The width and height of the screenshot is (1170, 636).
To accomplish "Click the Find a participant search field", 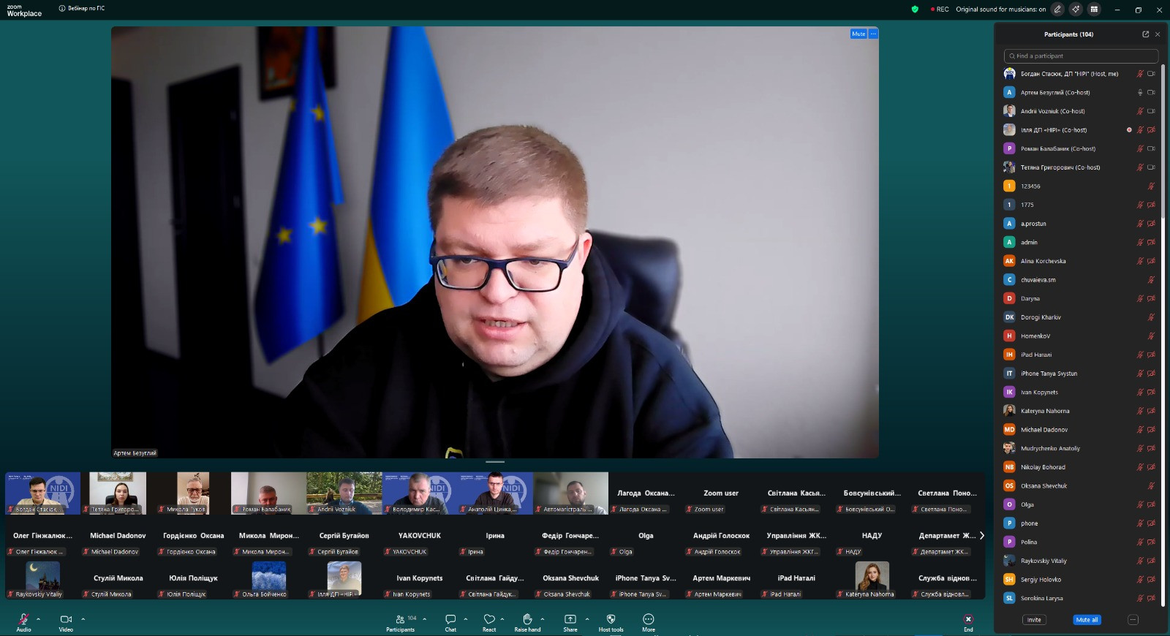I will (x=1081, y=56).
